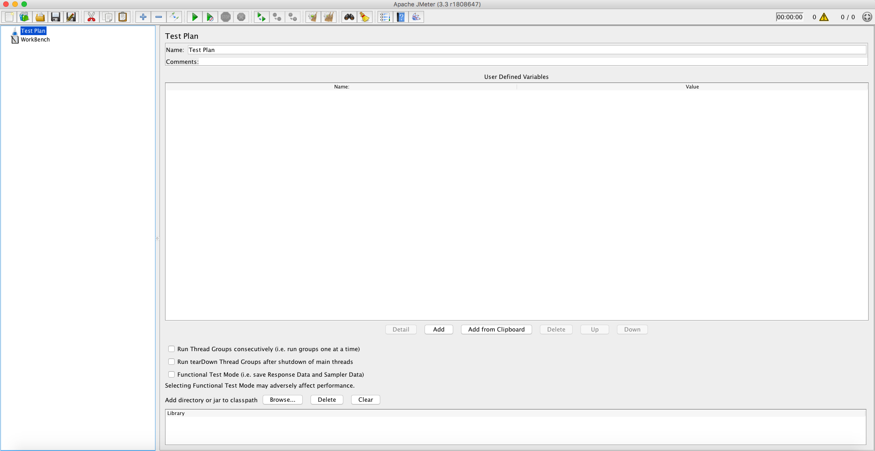
Task: Create a new test plan via toolbar
Action: pos(9,17)
